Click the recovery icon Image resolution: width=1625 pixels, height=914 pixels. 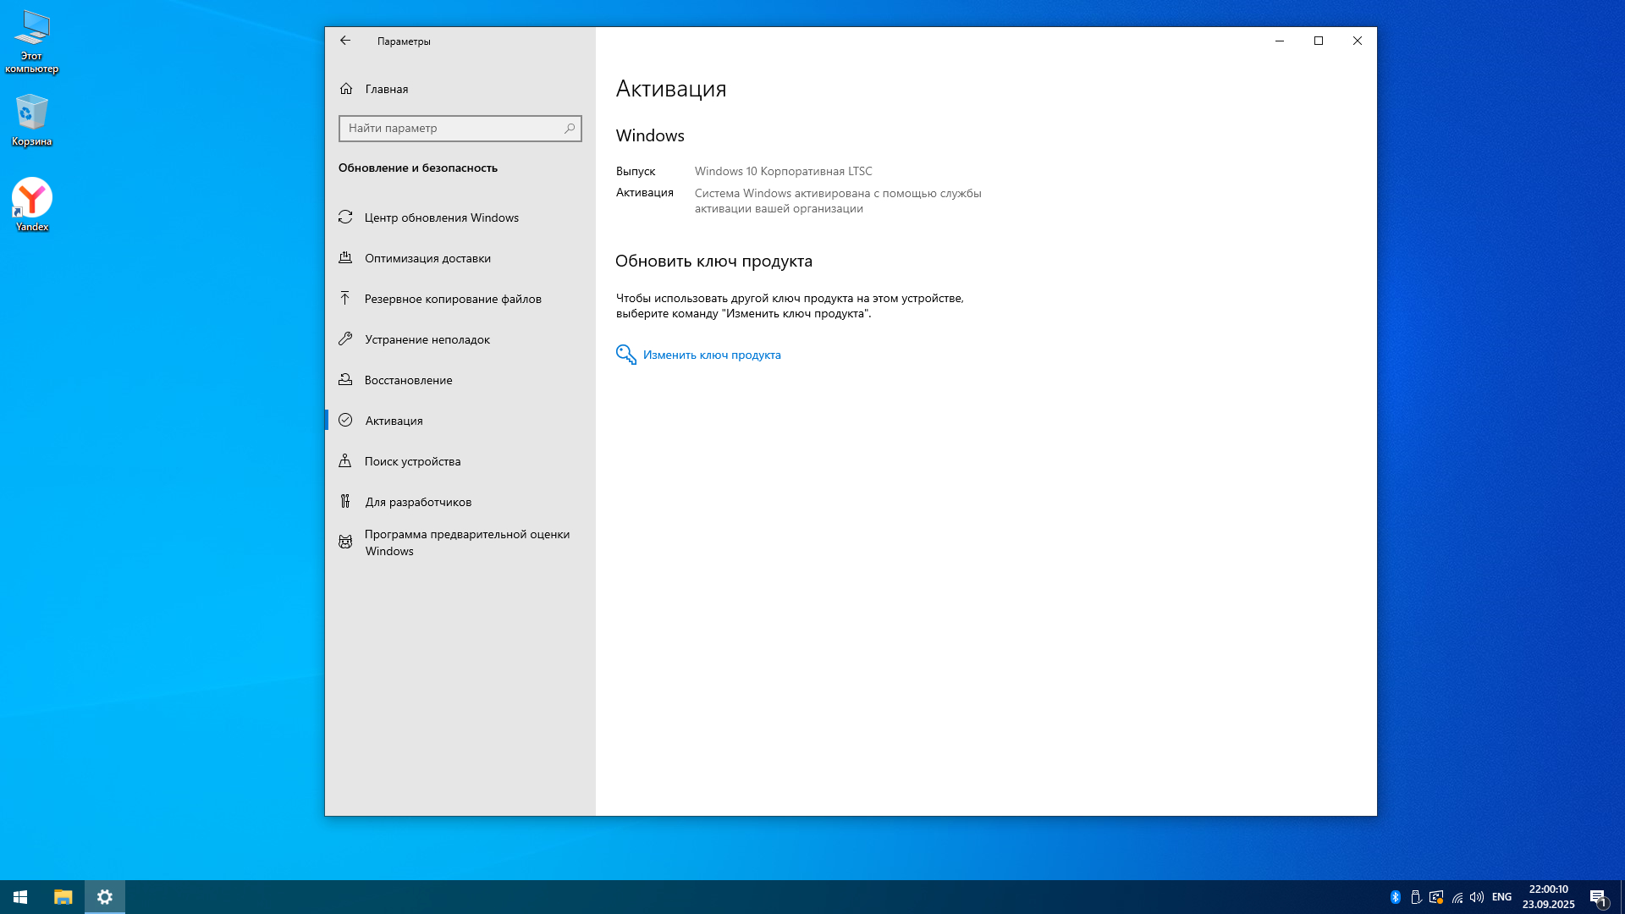345,379
